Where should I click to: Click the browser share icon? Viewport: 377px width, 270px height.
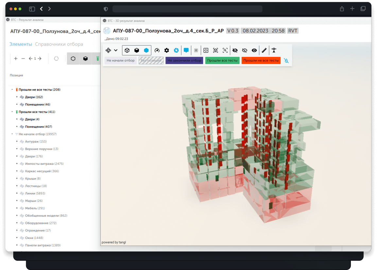pos(342,9)
